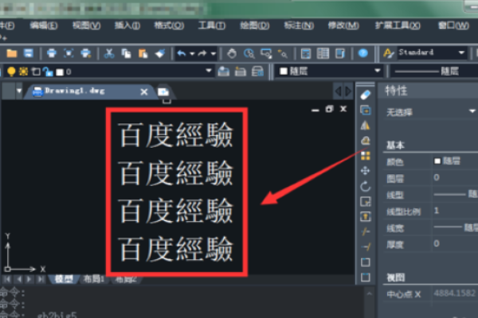The image size is (478, 318).
Task: Open the Help icon in the toolbar
Action: (362, 53)
